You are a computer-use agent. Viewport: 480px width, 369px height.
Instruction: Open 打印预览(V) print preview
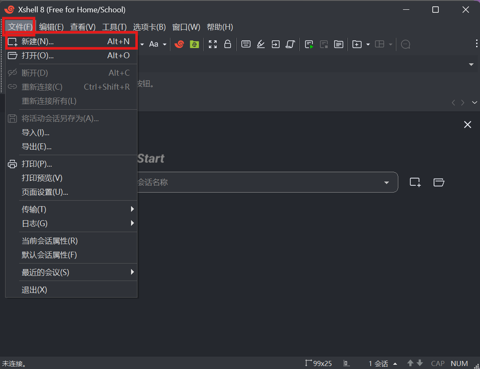pos(71,178)
